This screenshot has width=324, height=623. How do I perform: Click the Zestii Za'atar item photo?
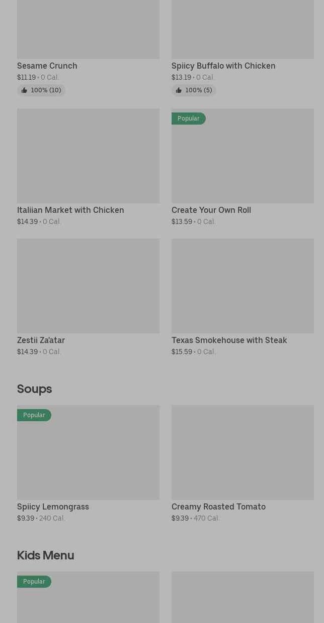coord(88,286)
